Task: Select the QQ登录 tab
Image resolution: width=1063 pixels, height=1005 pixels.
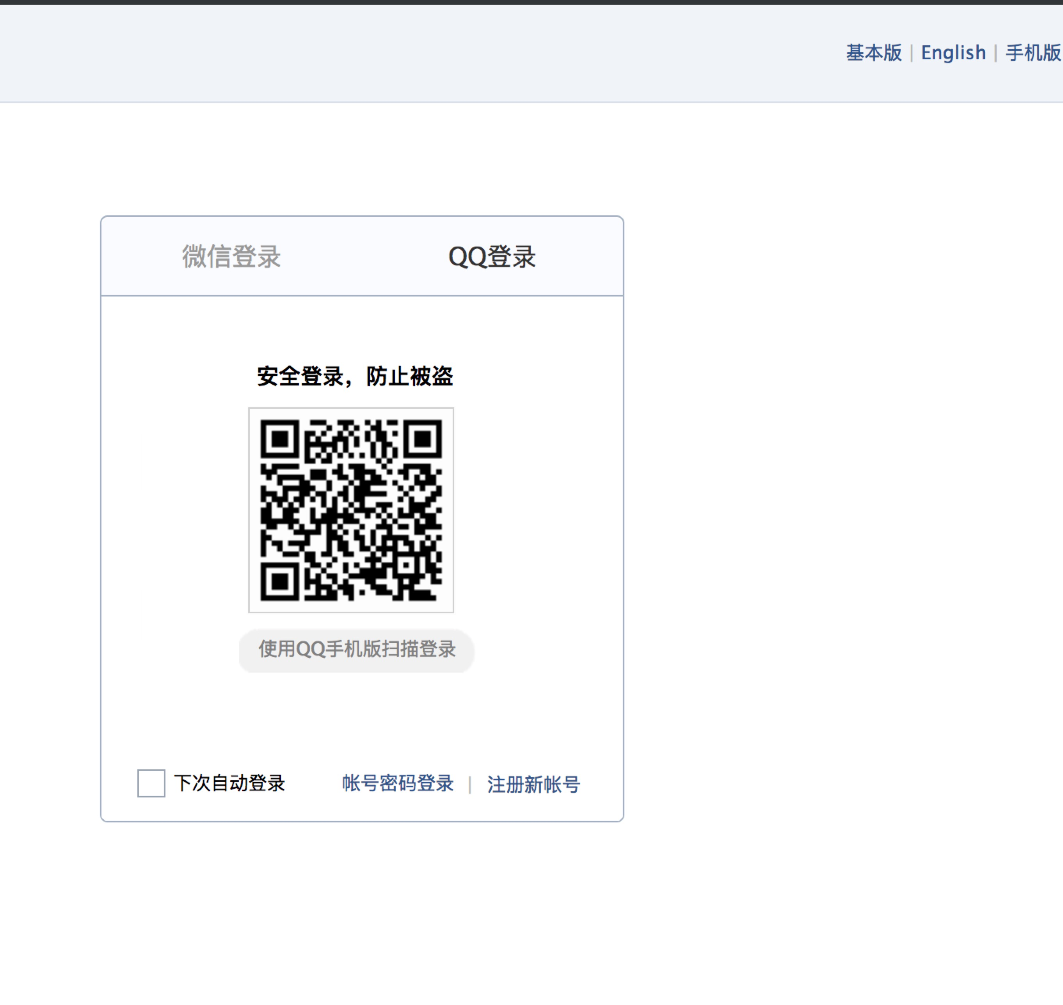Action: [x=492, y=256]
